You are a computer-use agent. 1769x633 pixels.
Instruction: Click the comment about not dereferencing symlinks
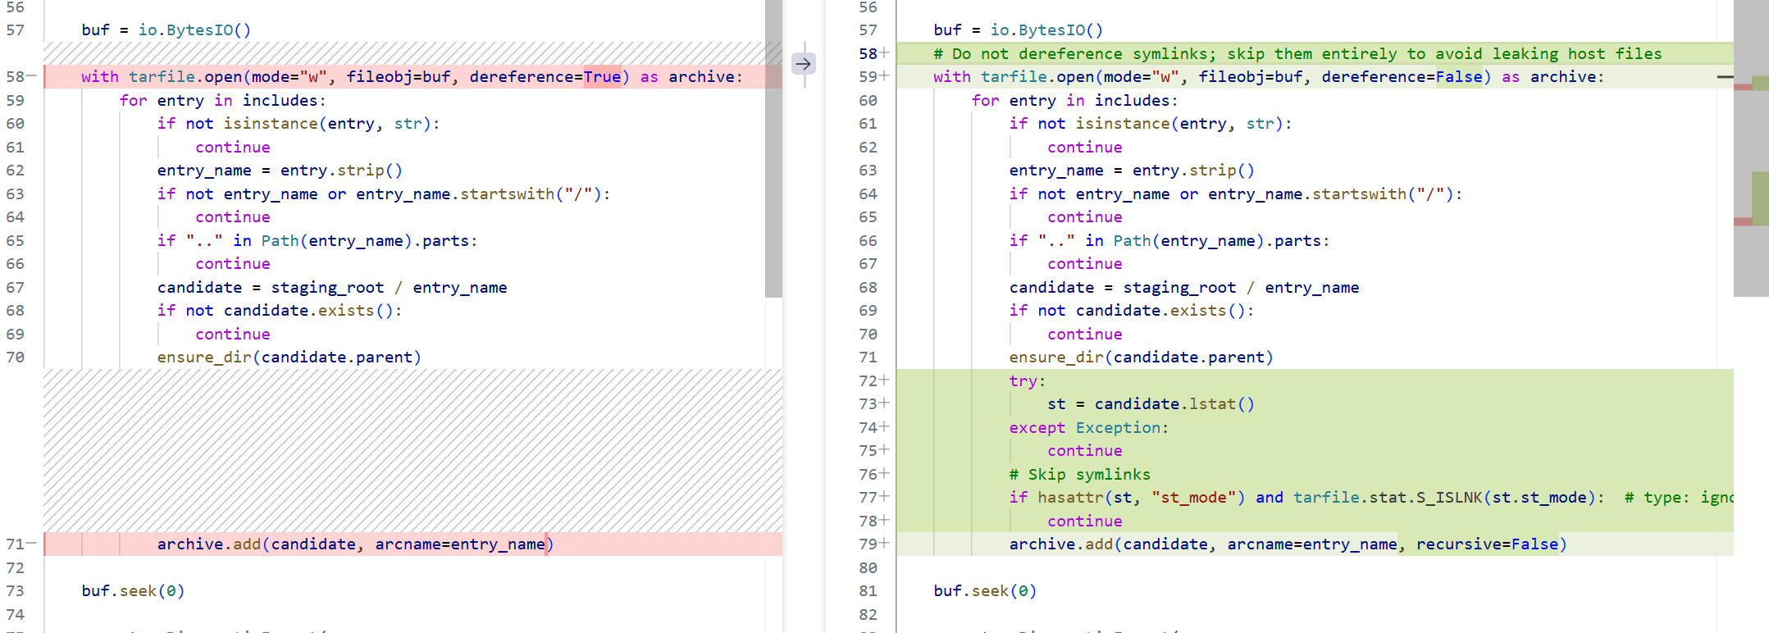click(1297, 54)
